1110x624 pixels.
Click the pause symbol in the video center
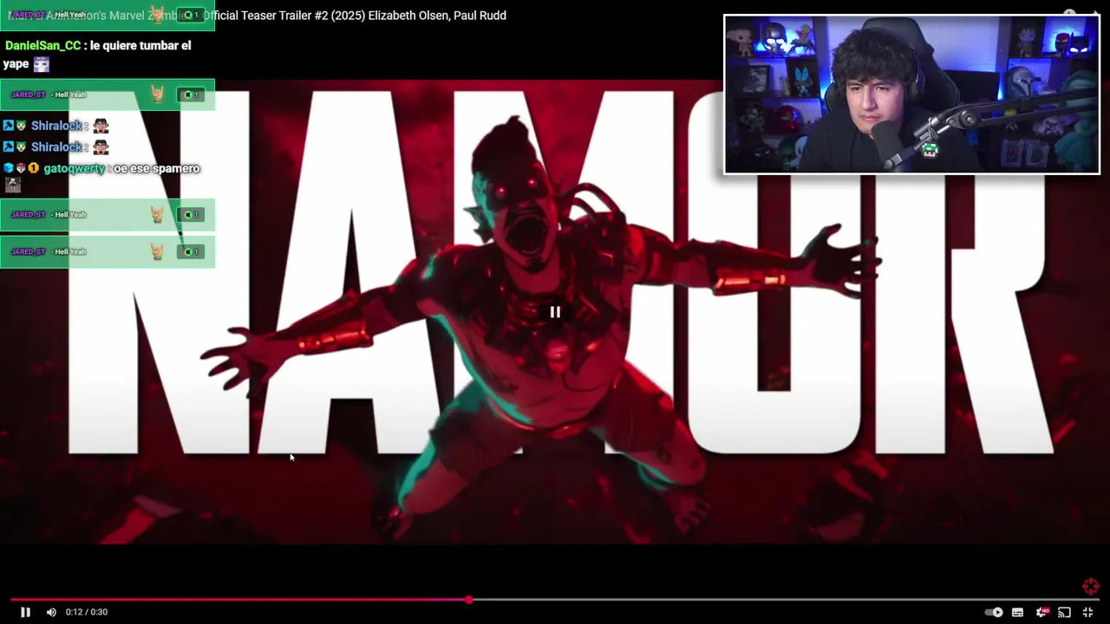coord(555,312)
